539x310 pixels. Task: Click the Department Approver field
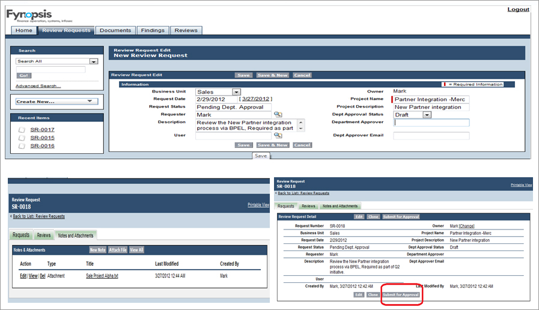[x=431, y=123]
